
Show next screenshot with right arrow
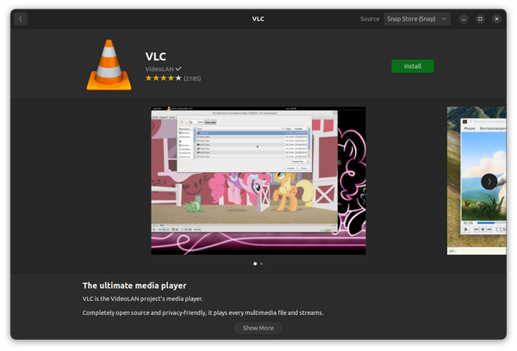coord(489,181)
